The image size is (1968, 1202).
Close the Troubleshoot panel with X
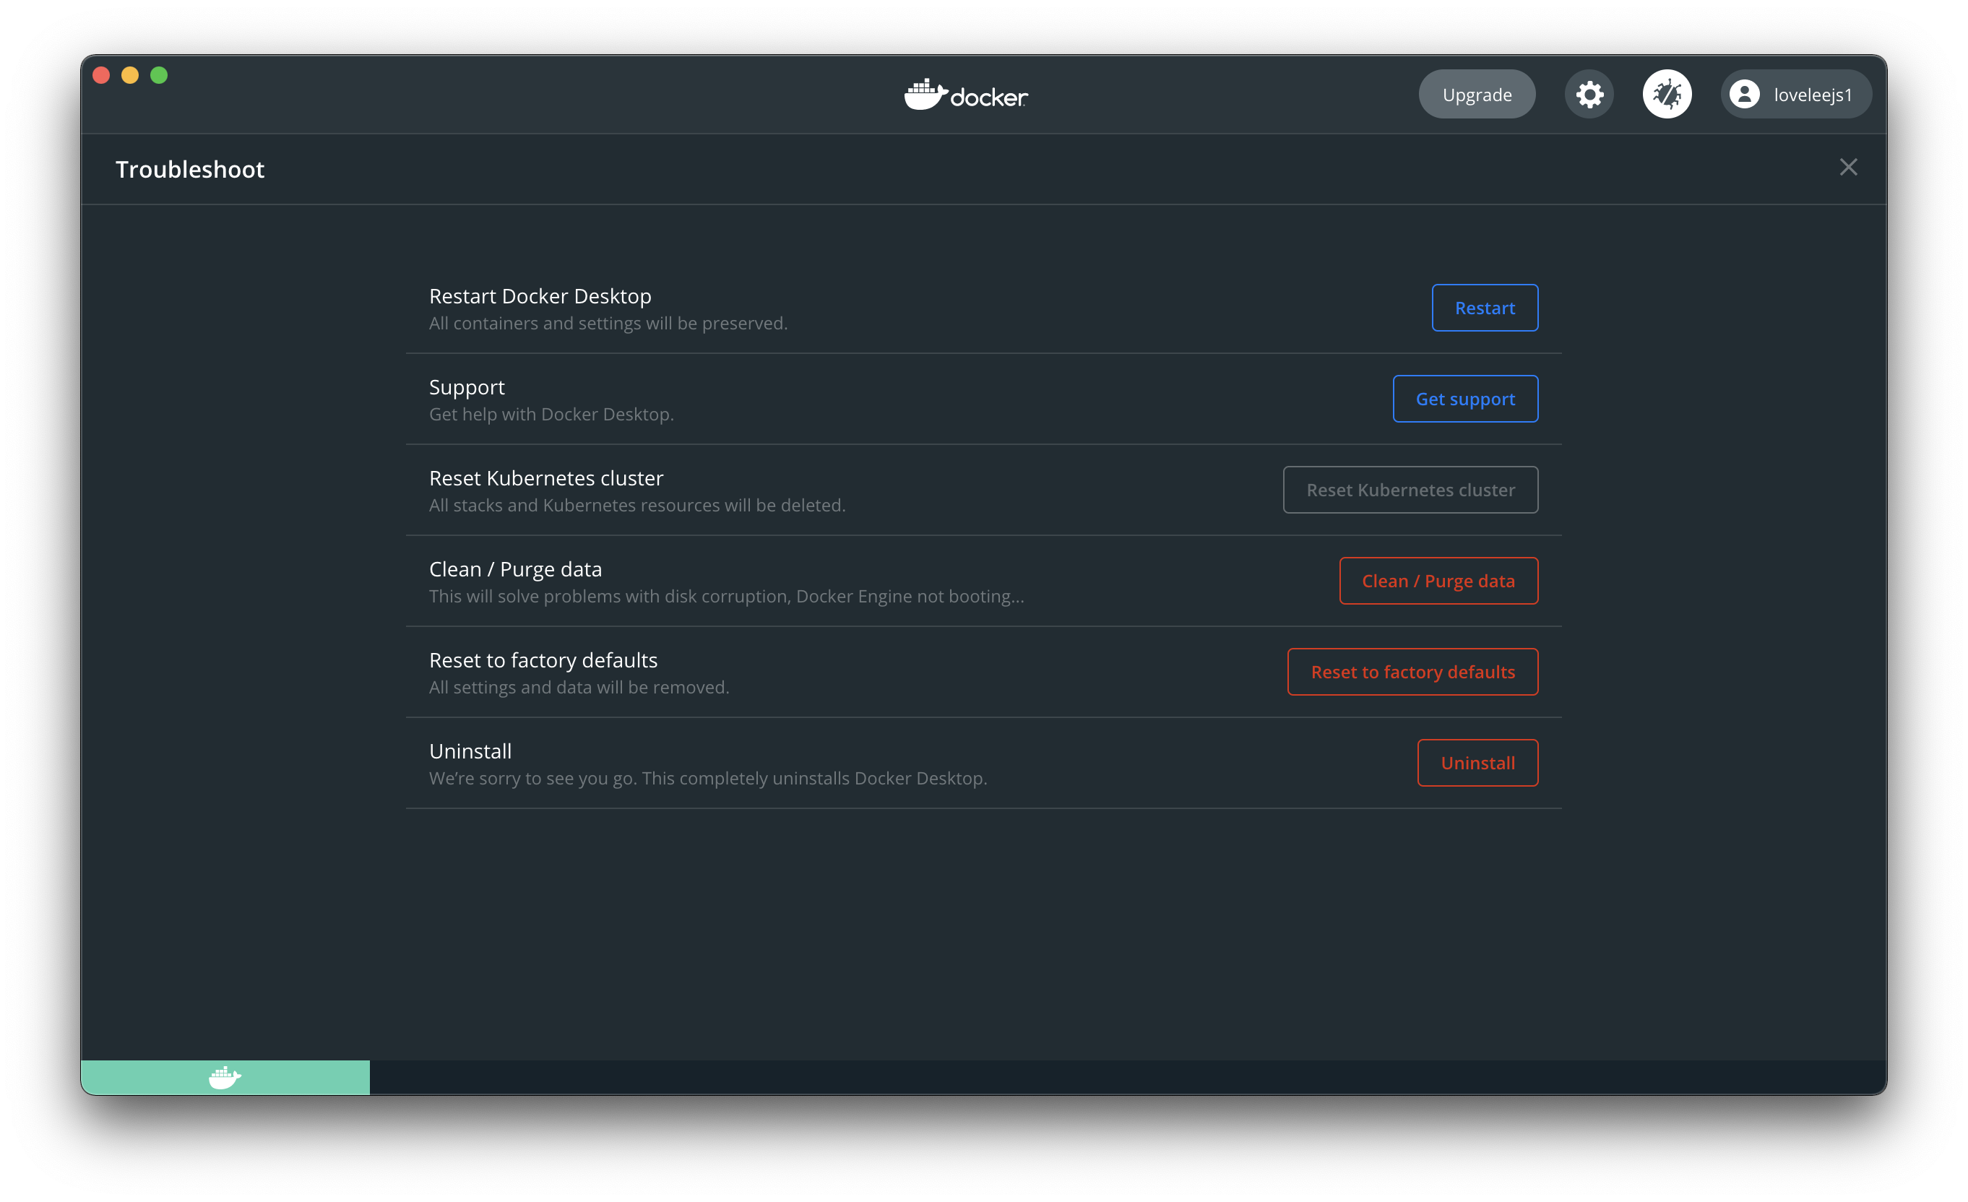coord(1847,167)
